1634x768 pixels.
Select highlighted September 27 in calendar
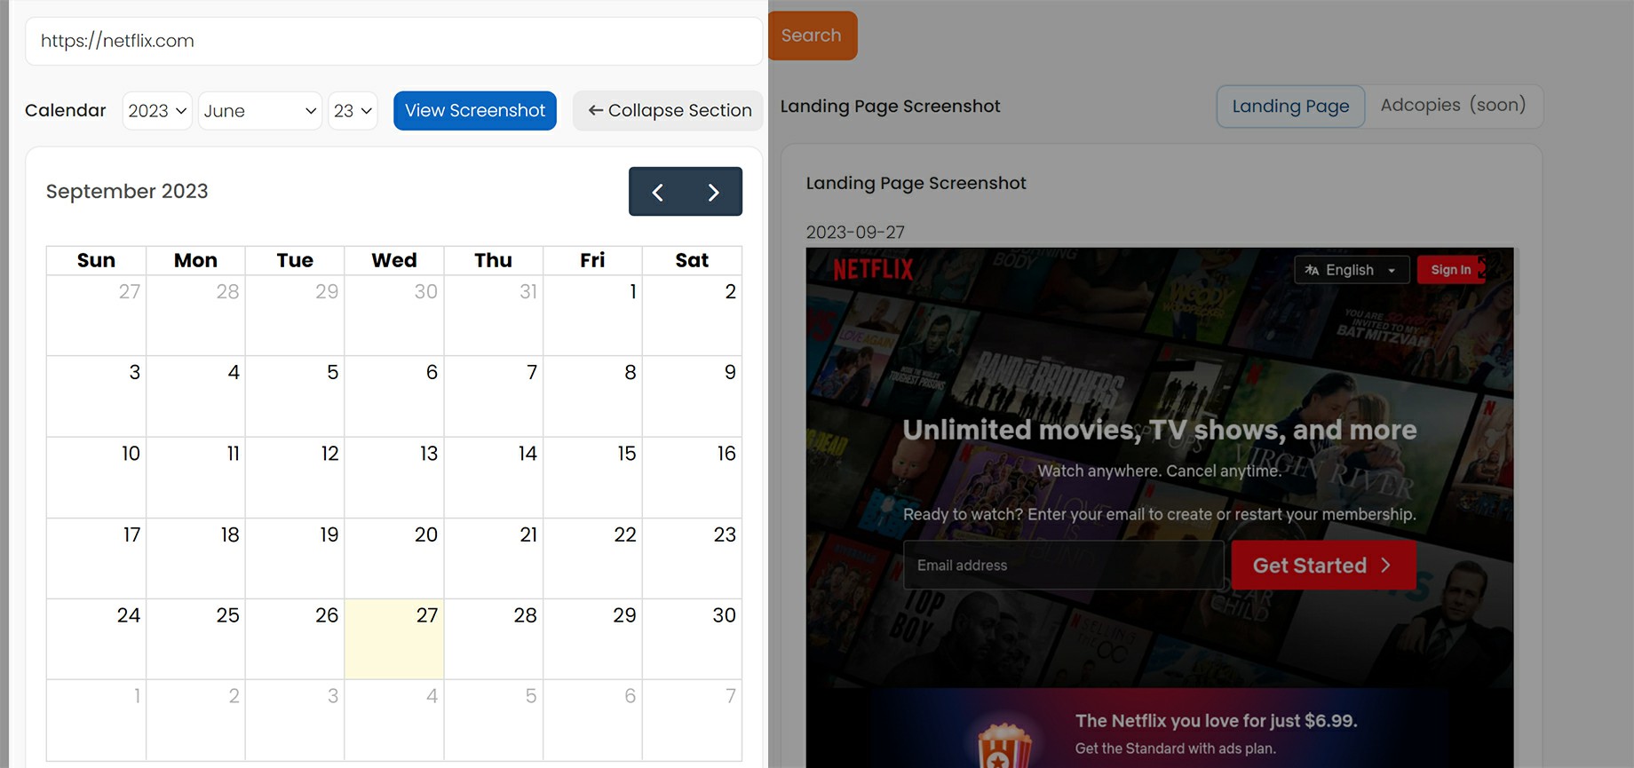tap(394, 639)
